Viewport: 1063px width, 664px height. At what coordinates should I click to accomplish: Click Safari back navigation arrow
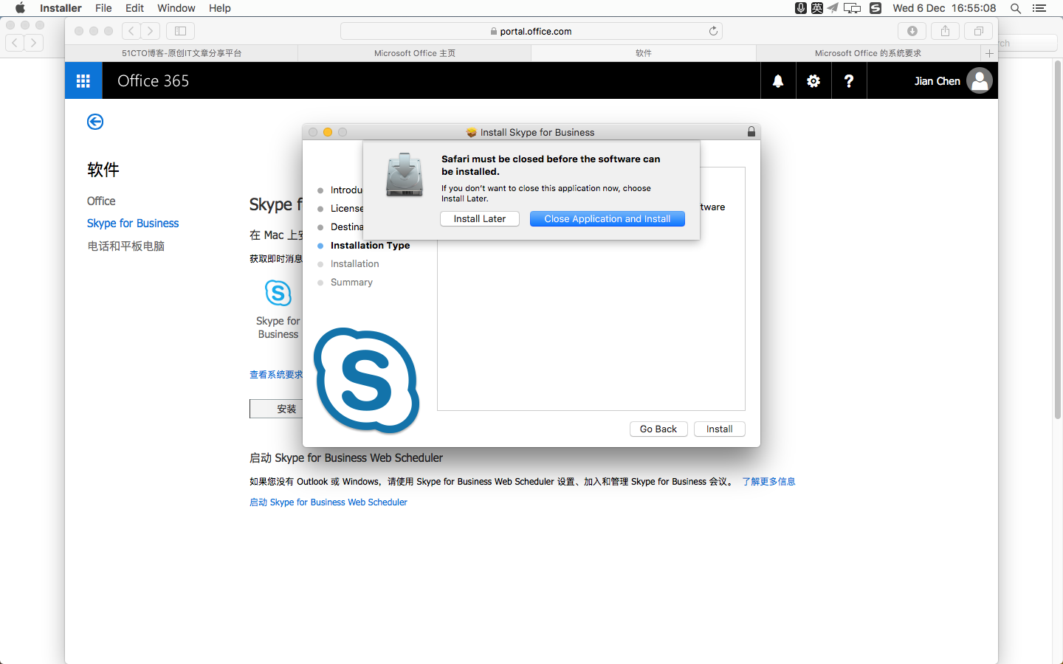[x=131, y=31]
